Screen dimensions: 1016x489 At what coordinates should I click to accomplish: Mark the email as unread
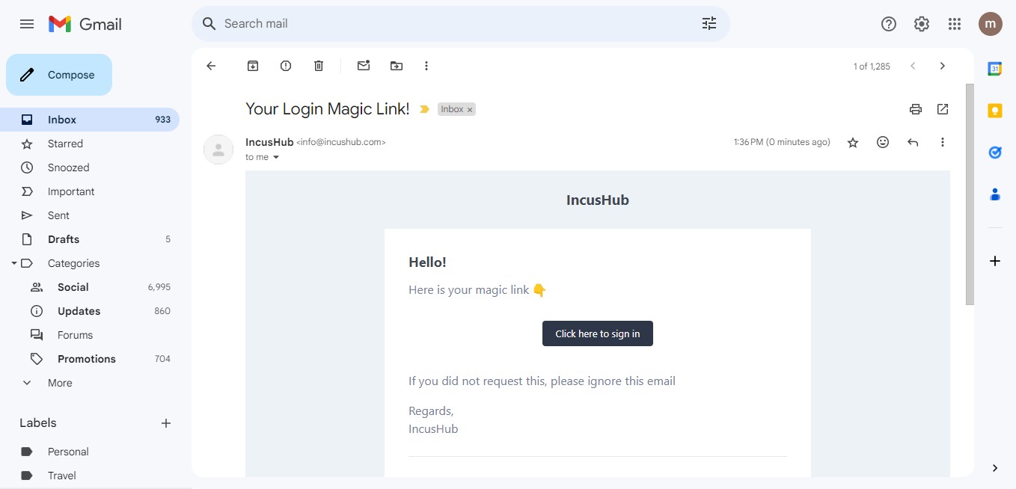point(364,66)
